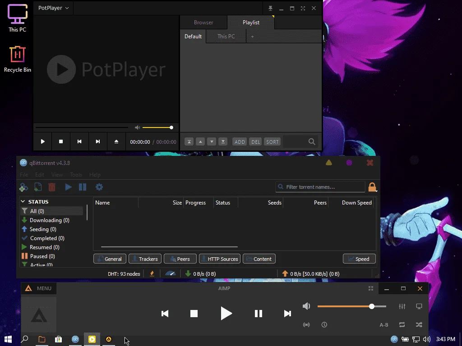462x346 pixels.
Task: Click the qBittorrent connection status flame icon
Action: pyautogui.click(x=152, y=274)
